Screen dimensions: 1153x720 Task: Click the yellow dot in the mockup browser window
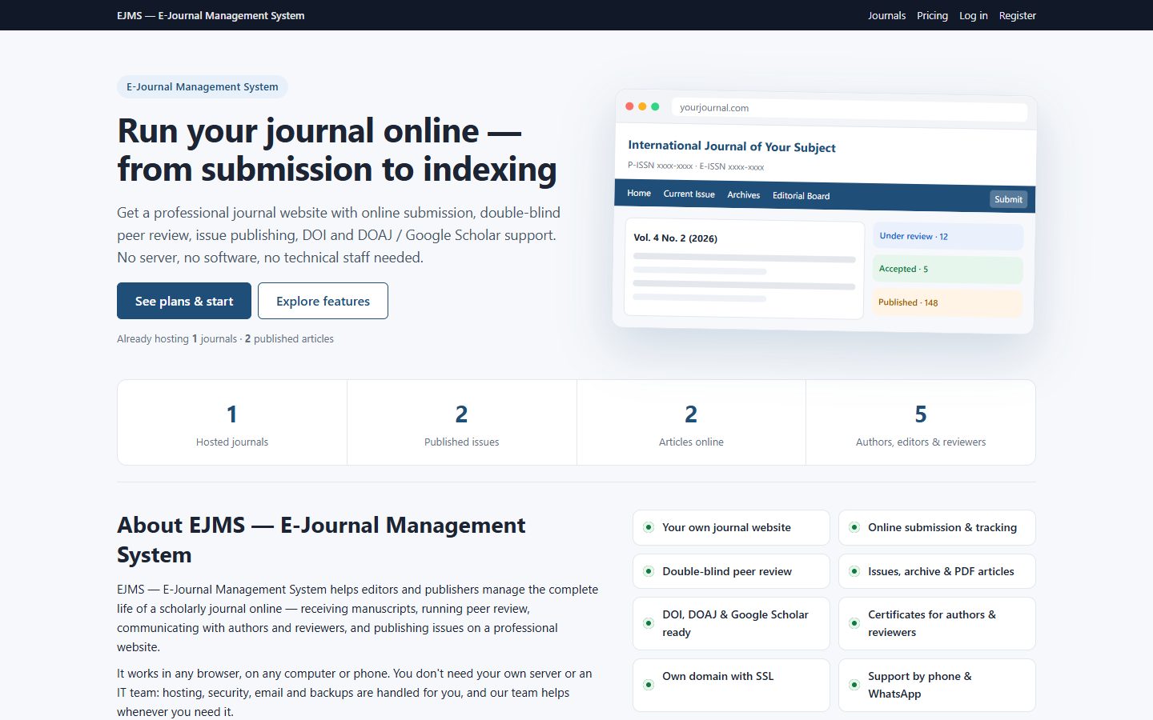642,106
